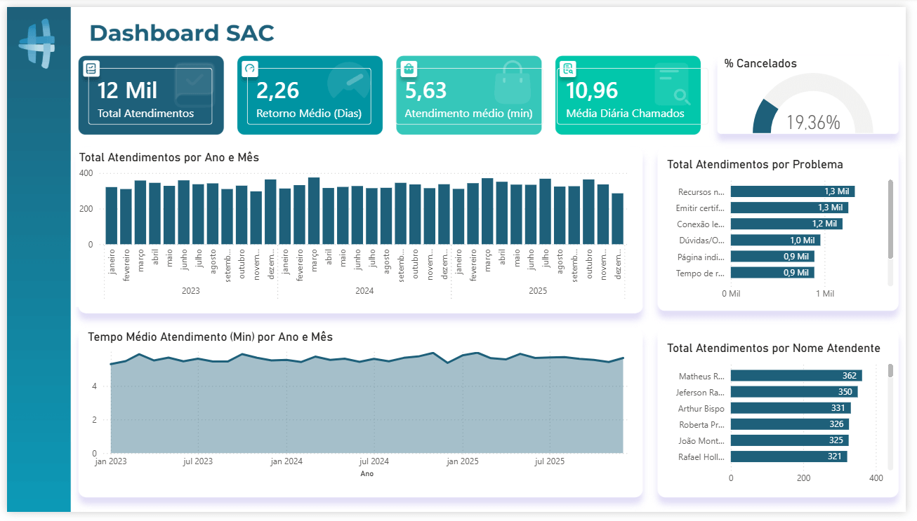917x521 pixels.
Task: Select the Conexão le... 1,2 Mil bar
Action: (x=786, y=224)
